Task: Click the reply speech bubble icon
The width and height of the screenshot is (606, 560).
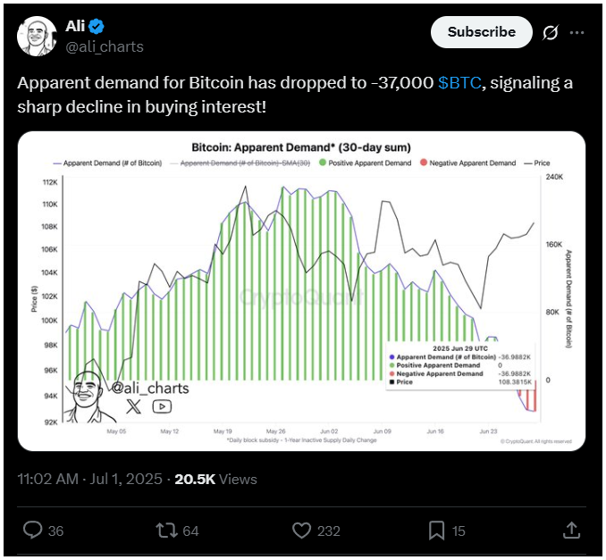Action: pyautogui.click(x=32, y=531)
